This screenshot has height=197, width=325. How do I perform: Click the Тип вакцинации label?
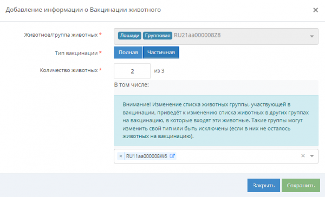[x=76, y=53]
